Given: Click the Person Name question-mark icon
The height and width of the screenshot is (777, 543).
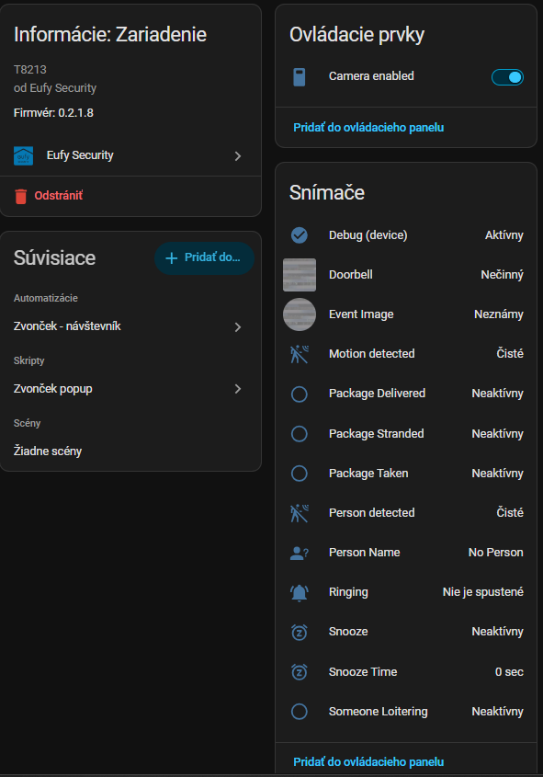Looking at the screenshot, I should point(299,553).
